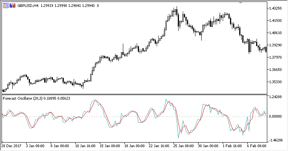Click the 3 Jan 08:00 time label

(35, 146)
